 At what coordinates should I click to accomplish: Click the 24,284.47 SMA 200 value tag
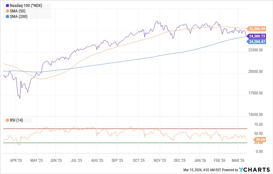pyautogui.click(x=257, y=42)
